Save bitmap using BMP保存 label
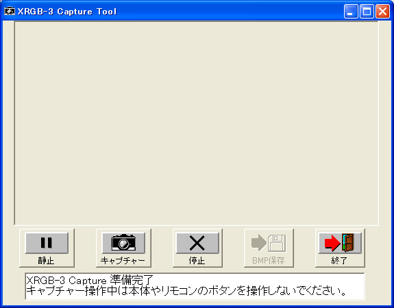The height and width of the screenshot is (308, 394). pos(269,261)
